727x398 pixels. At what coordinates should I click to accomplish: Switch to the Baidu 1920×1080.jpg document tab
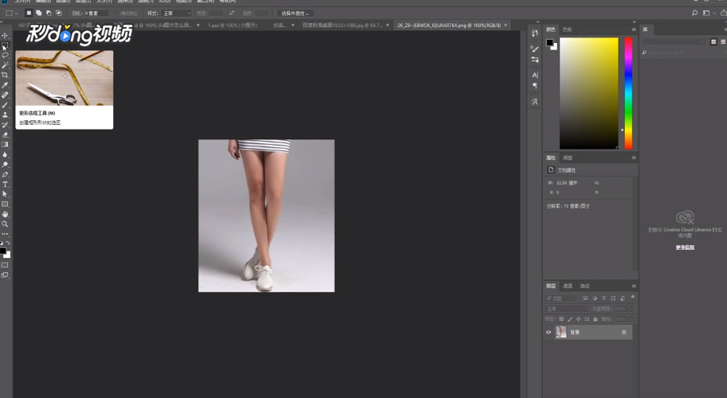tap(343, 25)
